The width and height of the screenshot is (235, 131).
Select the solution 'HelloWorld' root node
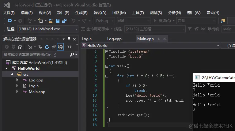tap(40, 62)
